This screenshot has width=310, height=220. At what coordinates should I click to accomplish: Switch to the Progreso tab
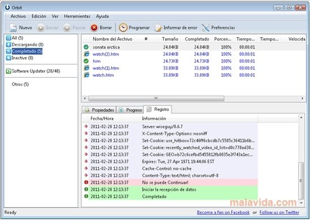coord(130,110)
